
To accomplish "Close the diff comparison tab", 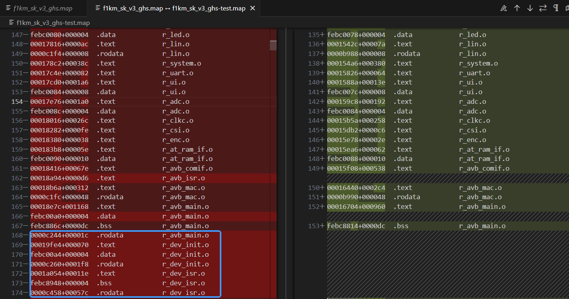I will (x=252, y=8).
